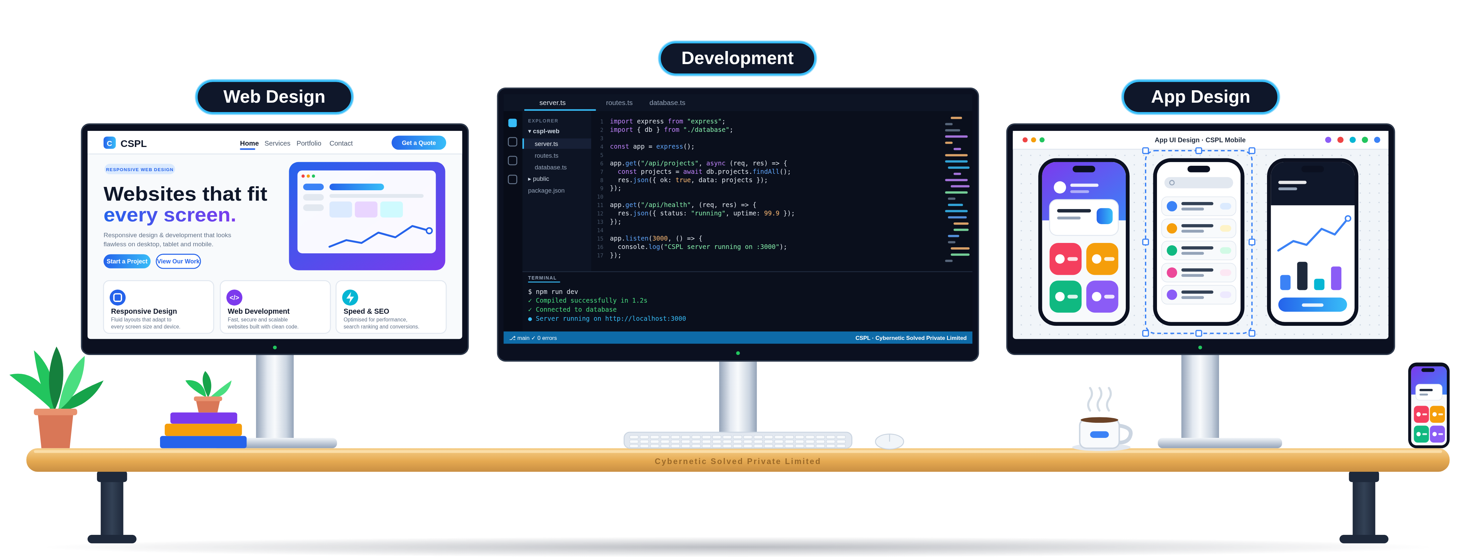The width and height of the screenshot is (1476, 557).
Task: Open the Portfolio nav link
Action: click(309, 143)
